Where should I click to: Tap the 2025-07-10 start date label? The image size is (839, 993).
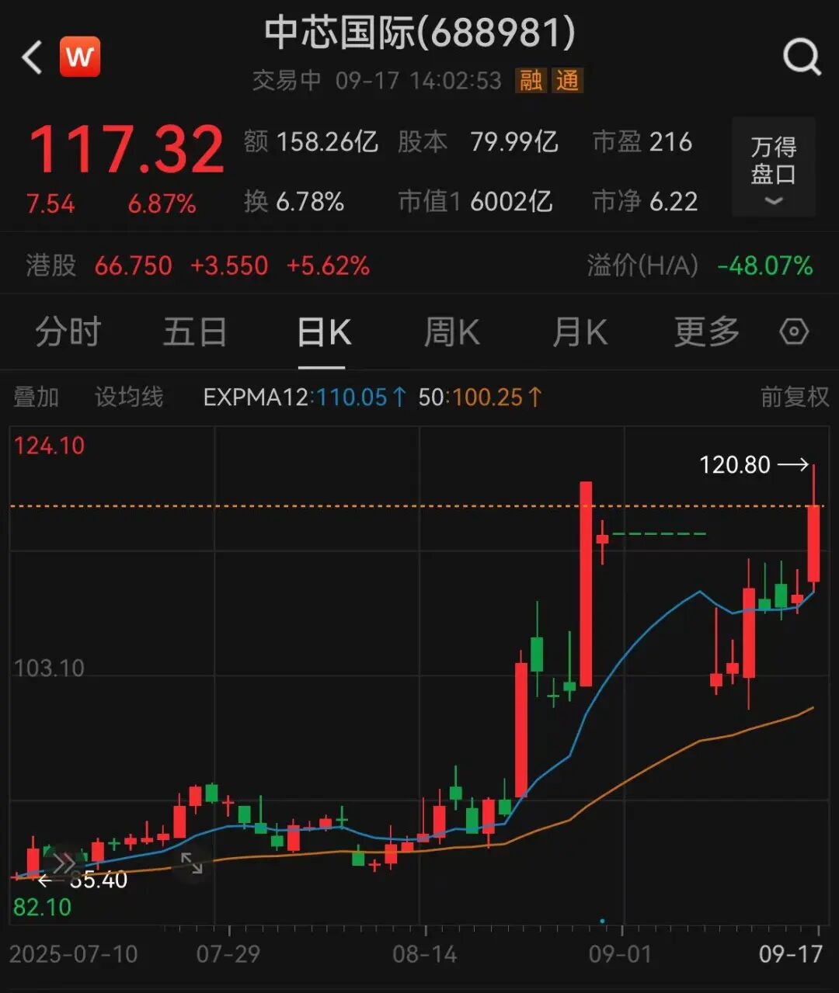(x=73, y=953)
